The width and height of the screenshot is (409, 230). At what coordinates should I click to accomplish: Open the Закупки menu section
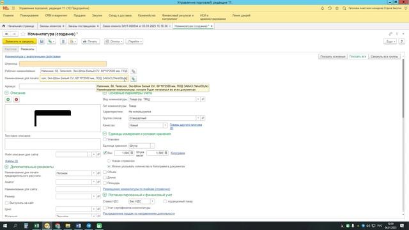pyautogui.click(x=97, y=15)
